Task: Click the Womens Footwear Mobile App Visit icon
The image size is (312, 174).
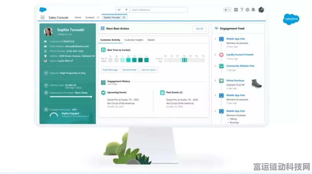Action: tap(221, 111)
